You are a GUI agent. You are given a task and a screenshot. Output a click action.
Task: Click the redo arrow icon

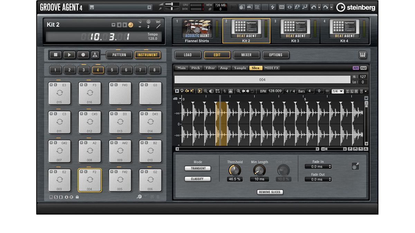(x=325, y=7)
